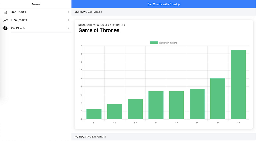Click the Bar Charts bar-graph icon
Image resolution: width=256 pixels, height=141 pixels.
tap(5, 12)
